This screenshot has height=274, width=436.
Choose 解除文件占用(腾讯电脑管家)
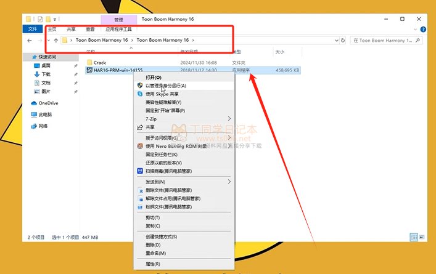coord(184,198)
